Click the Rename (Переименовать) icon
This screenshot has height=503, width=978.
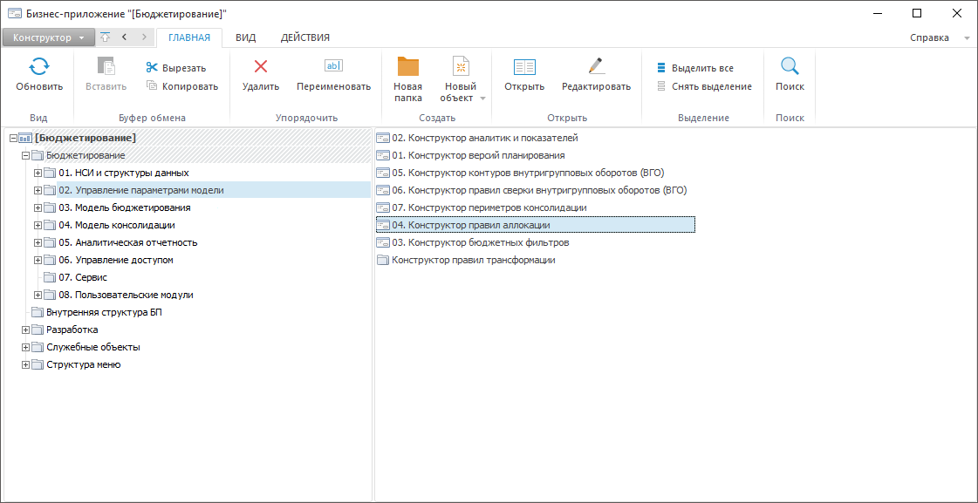coord(333,67)
